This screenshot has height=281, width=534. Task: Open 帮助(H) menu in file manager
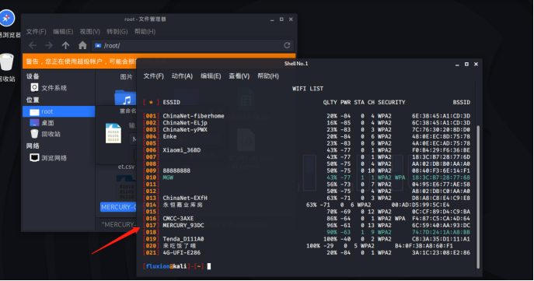(x=145, y=31)
